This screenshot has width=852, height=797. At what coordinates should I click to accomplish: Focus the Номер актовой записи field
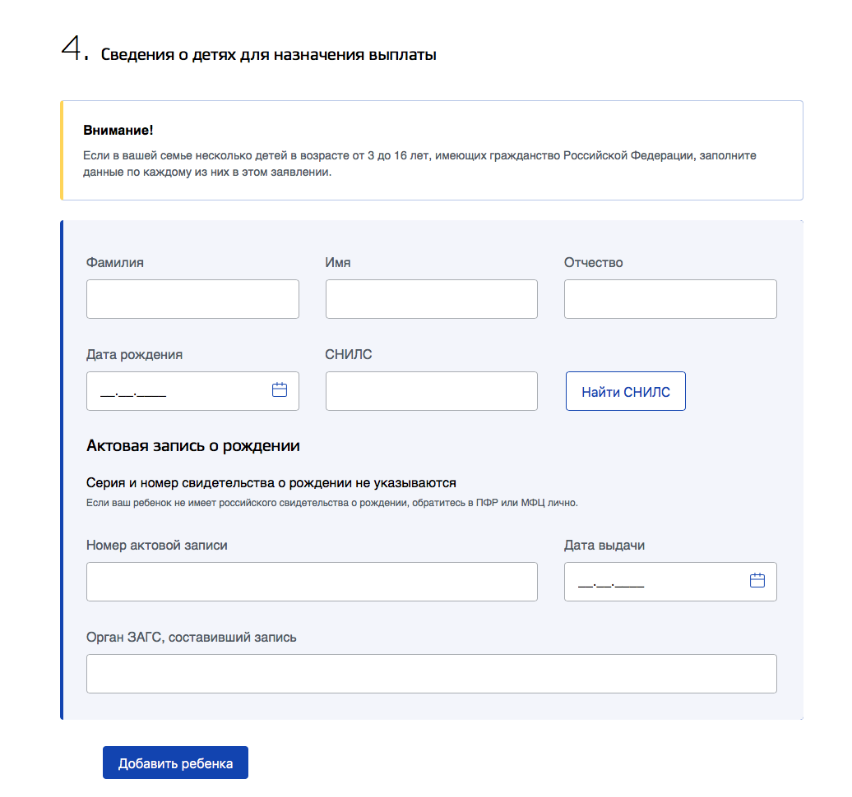[x=312, y=582]
